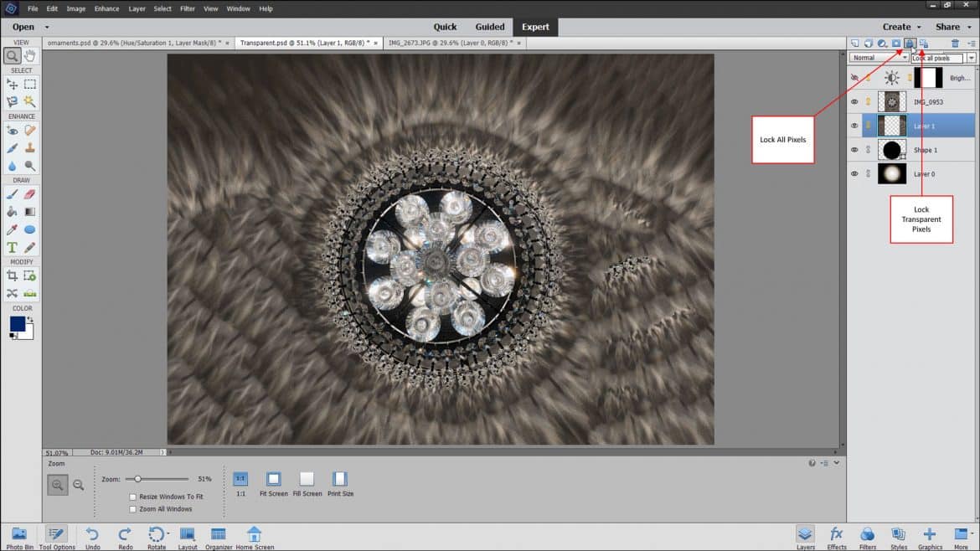Expand the Create dropdown
The image size is (980, 551).
[901, 27]
